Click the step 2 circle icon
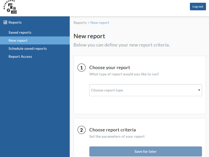209x157 pixels. tap(81, 130)
